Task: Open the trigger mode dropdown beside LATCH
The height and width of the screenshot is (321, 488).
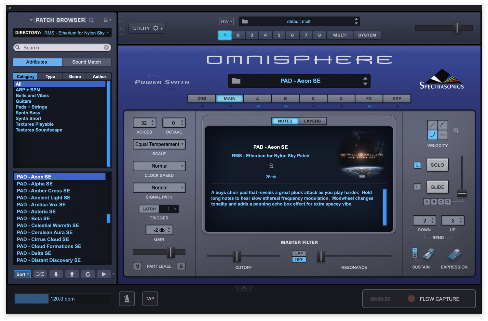Action: click(169, 209)
